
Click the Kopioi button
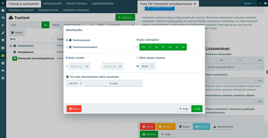point(184,127)
